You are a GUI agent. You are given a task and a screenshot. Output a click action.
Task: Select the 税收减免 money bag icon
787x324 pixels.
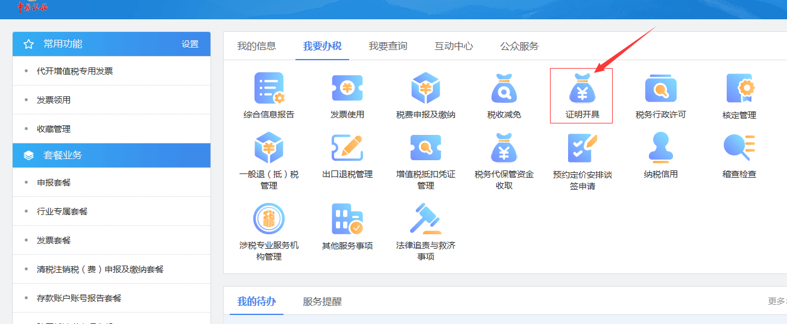[504, 89]
